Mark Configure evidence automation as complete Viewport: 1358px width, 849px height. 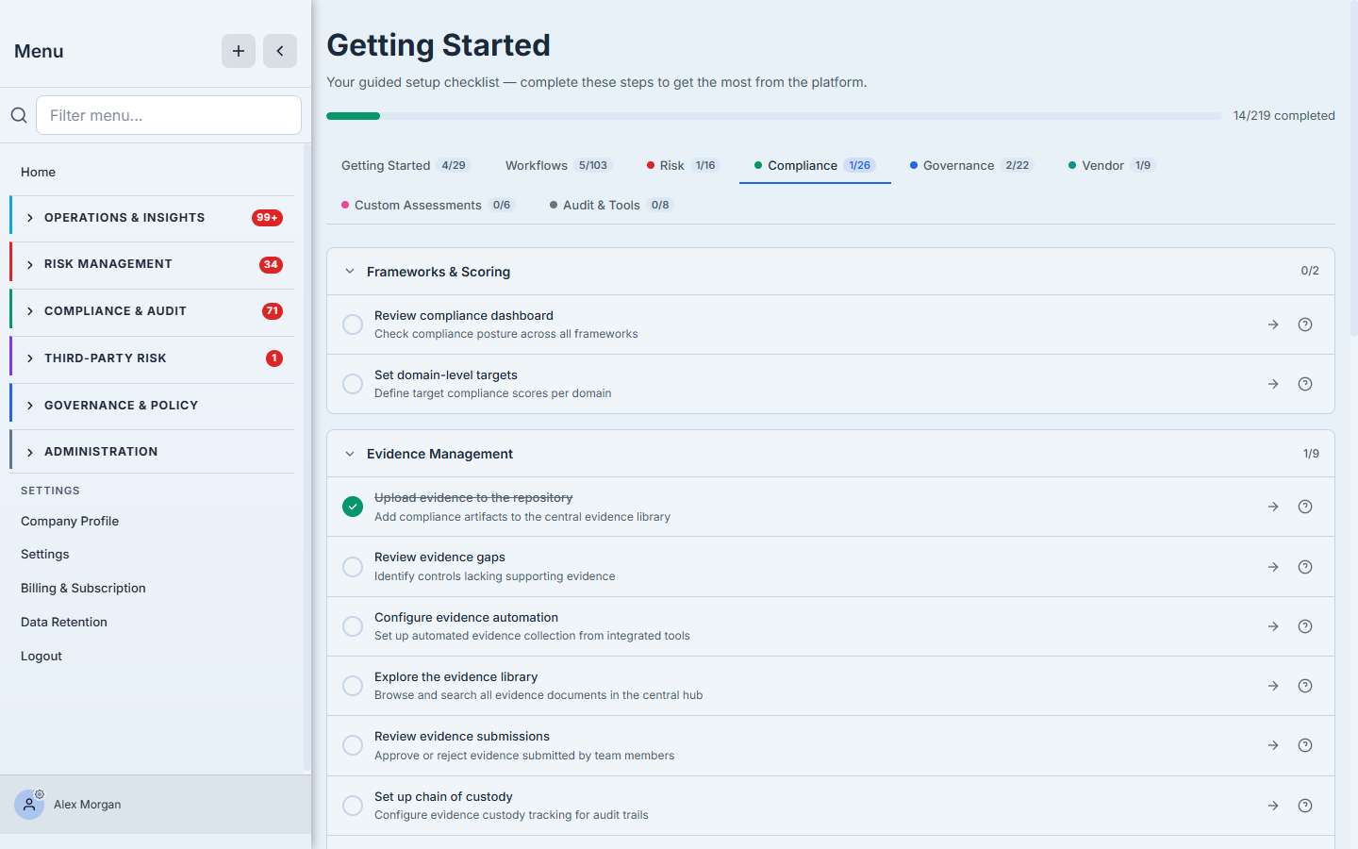(353, 626)
